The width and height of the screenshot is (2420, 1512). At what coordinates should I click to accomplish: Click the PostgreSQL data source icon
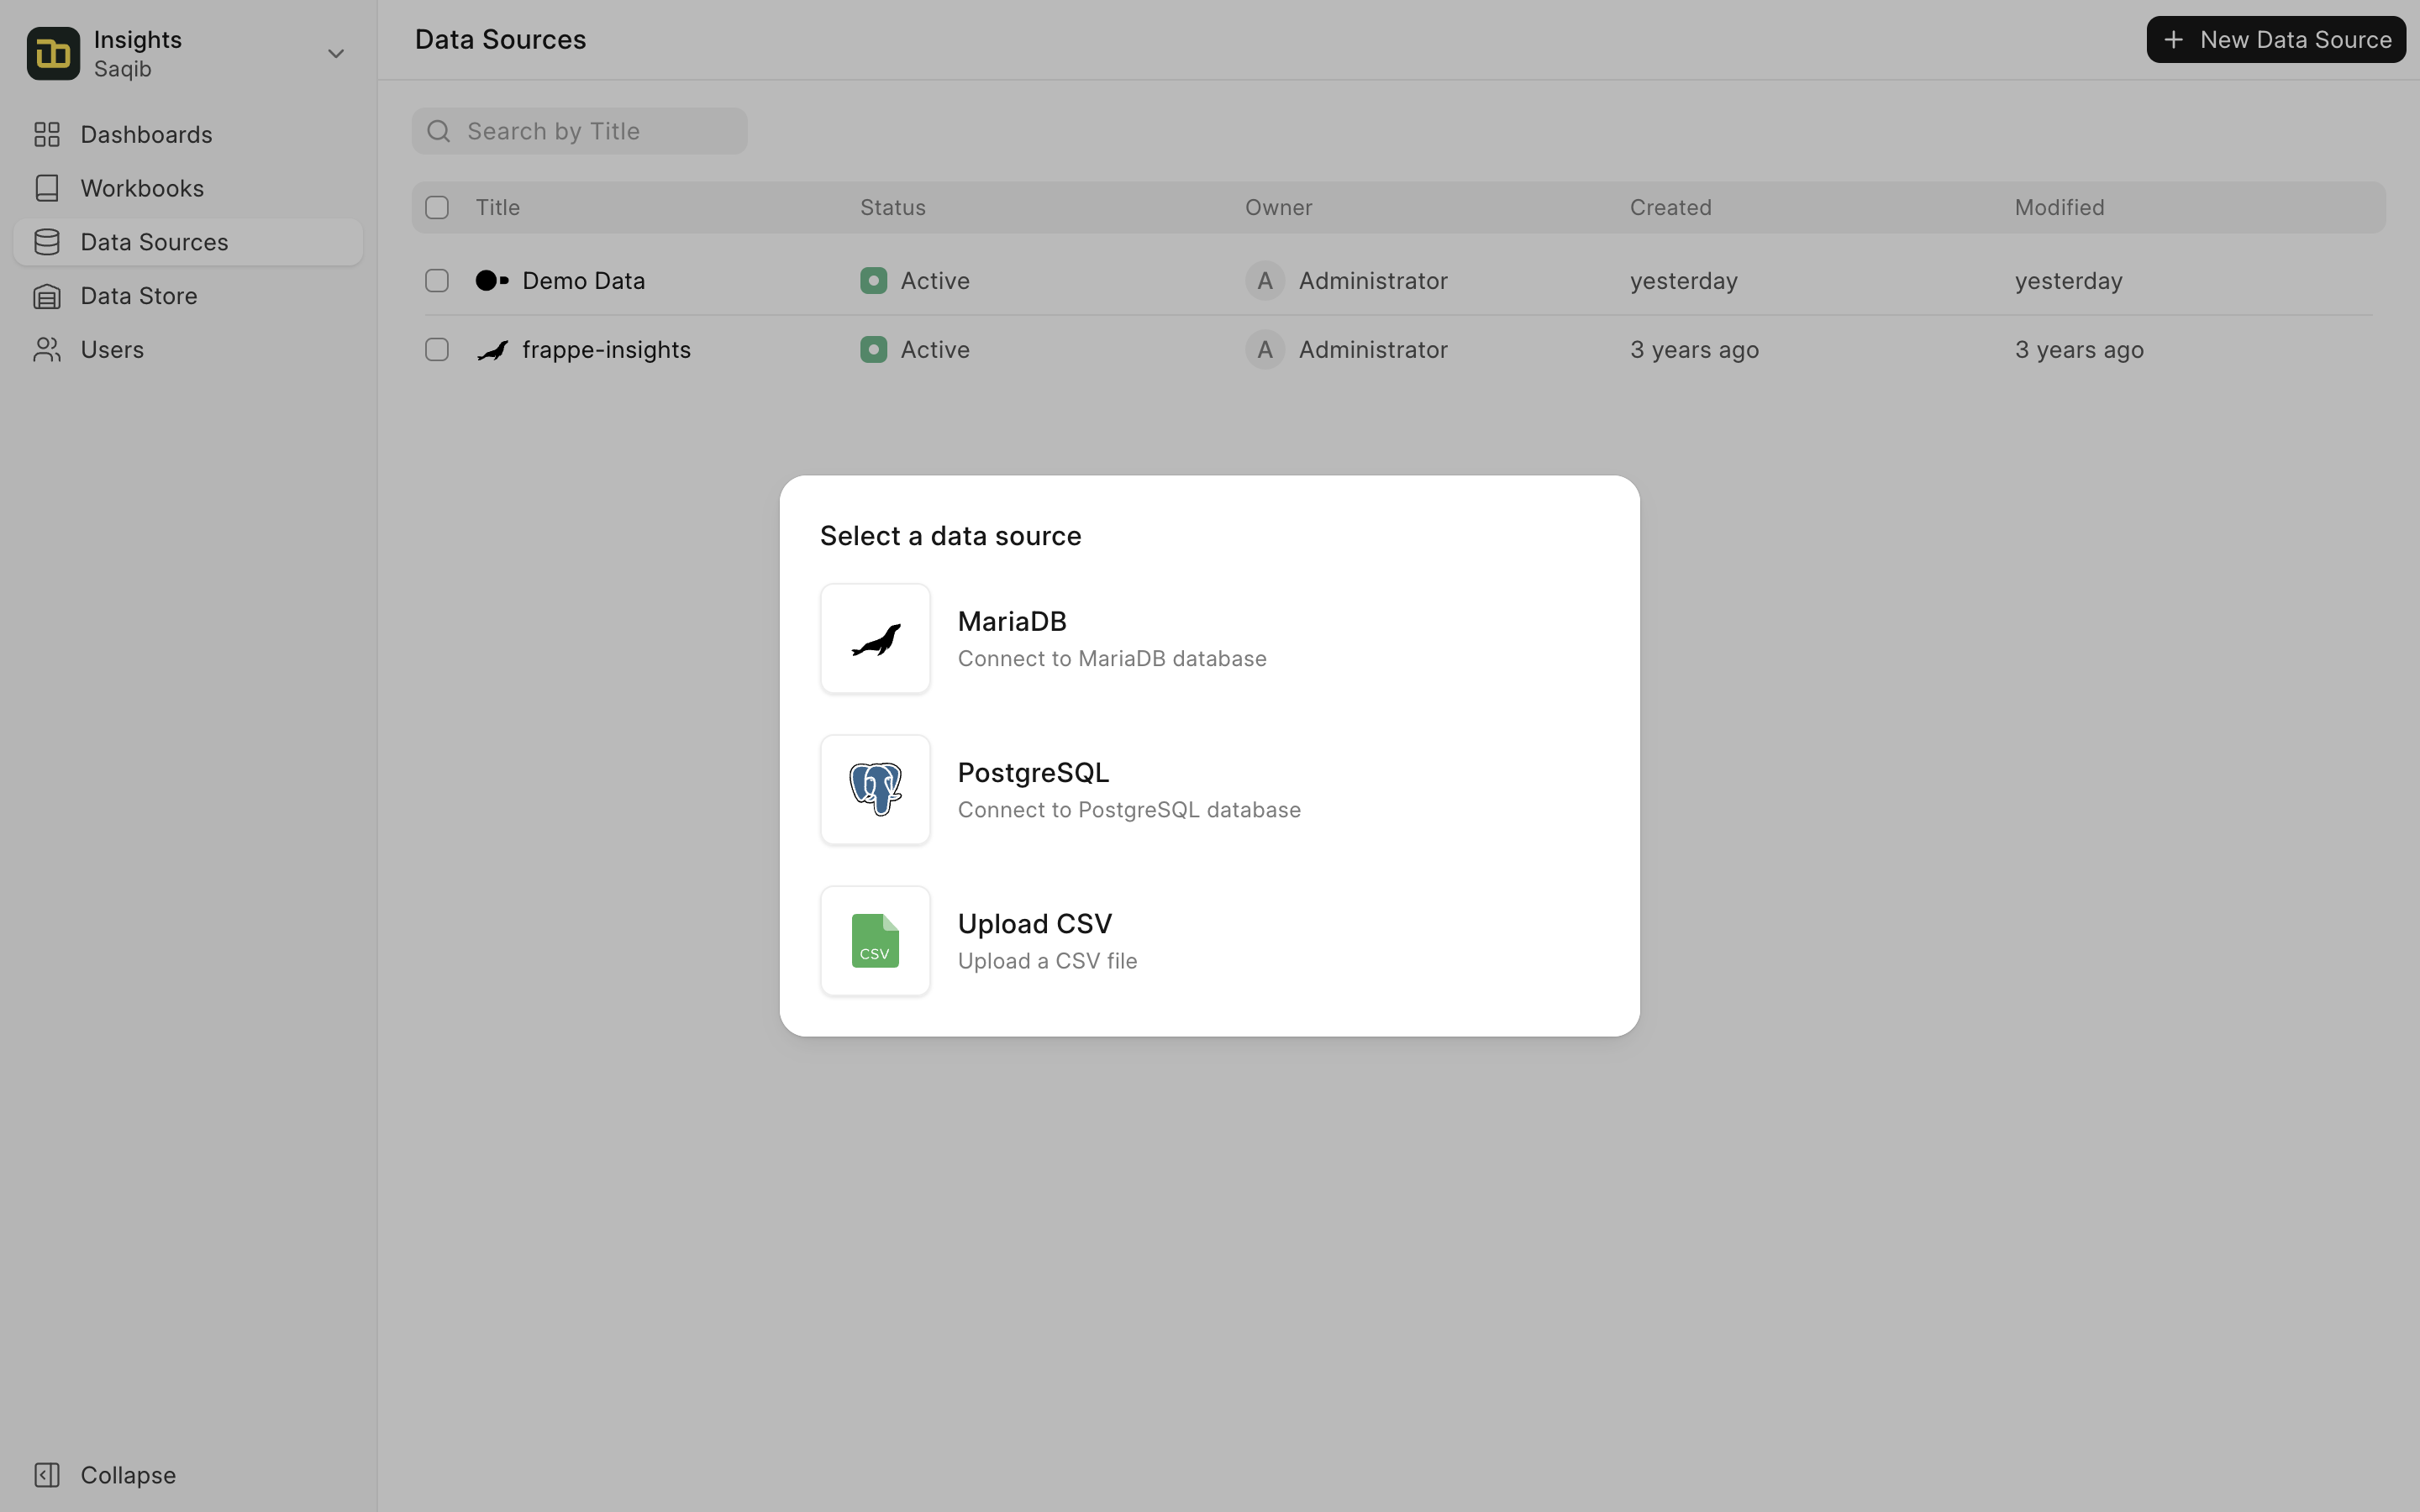(x=875, y=789)
